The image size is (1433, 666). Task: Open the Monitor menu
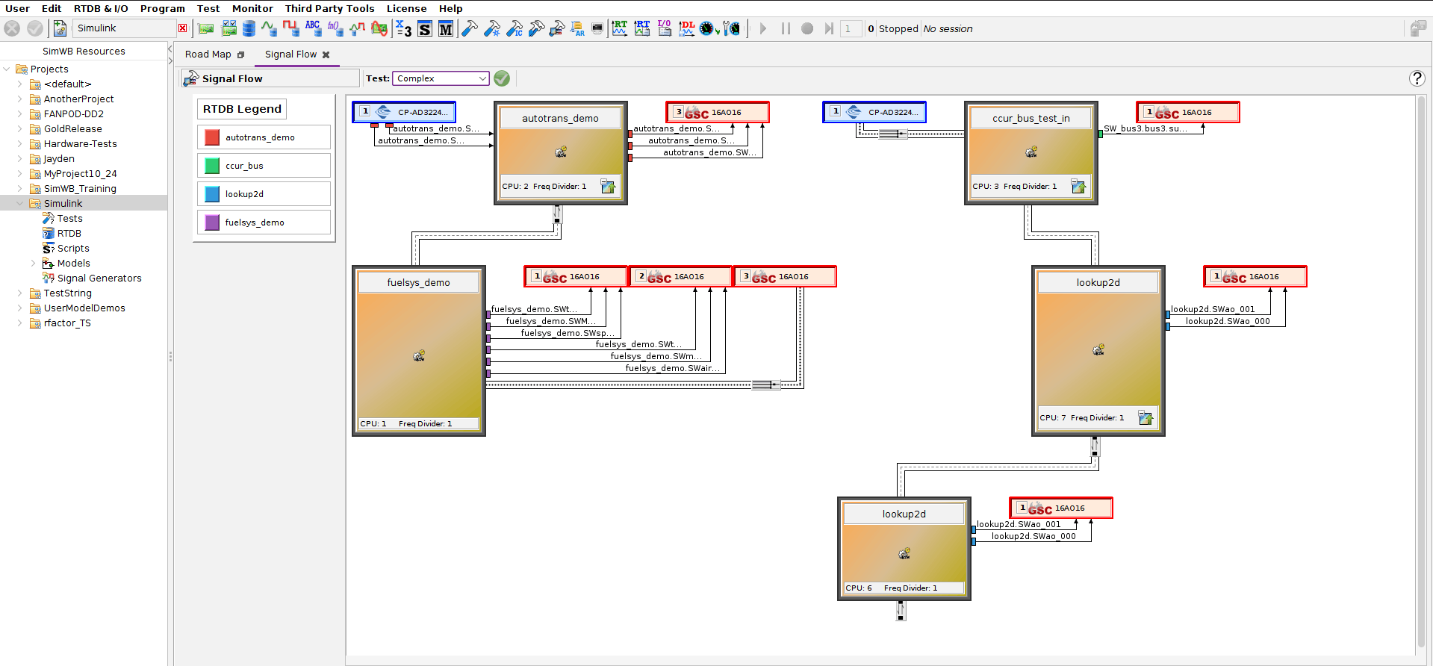(x=252, y=8)
